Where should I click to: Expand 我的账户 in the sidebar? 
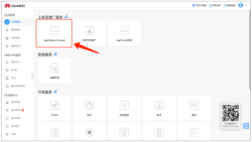tap(18, 126)
